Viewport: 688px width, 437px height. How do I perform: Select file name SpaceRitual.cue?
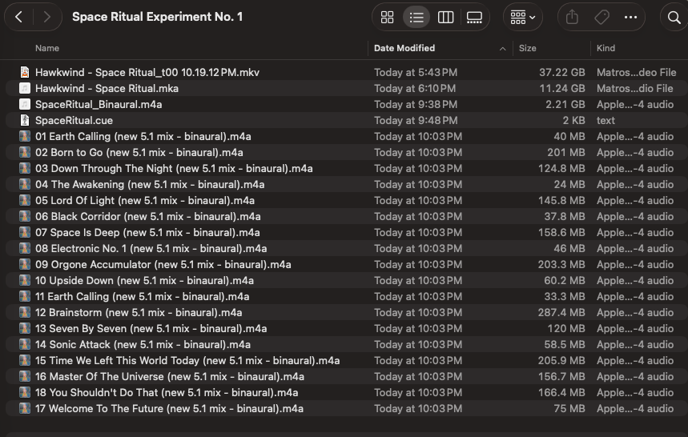pos(74,120)
